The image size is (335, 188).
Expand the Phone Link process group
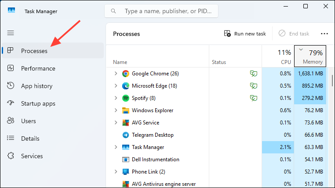tap(116, 172)
